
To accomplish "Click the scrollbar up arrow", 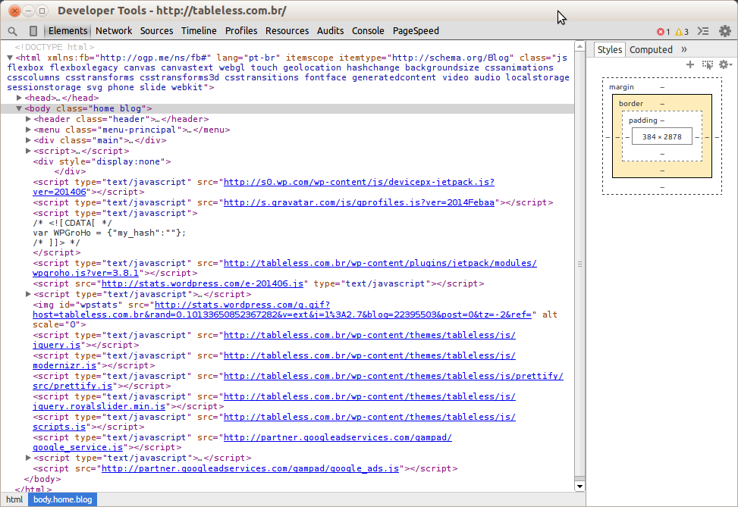I will pyautogui.click(x=579, y=46).
